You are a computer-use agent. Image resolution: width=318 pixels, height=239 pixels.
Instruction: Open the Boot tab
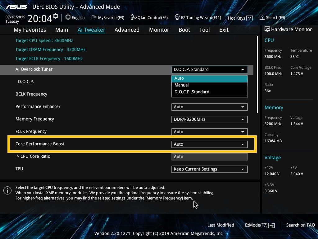[x=184, y=30]
